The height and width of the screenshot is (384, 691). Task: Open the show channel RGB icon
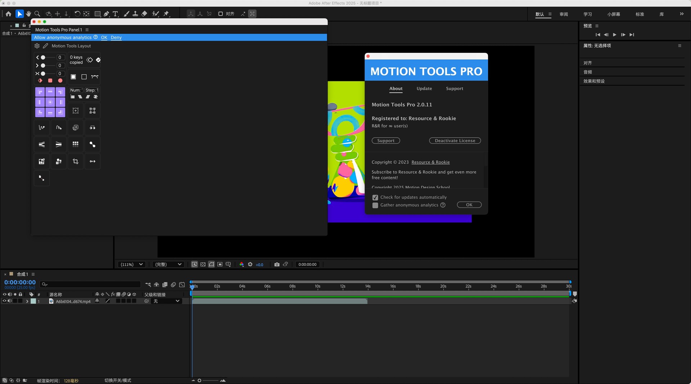(x=241, y=265)
